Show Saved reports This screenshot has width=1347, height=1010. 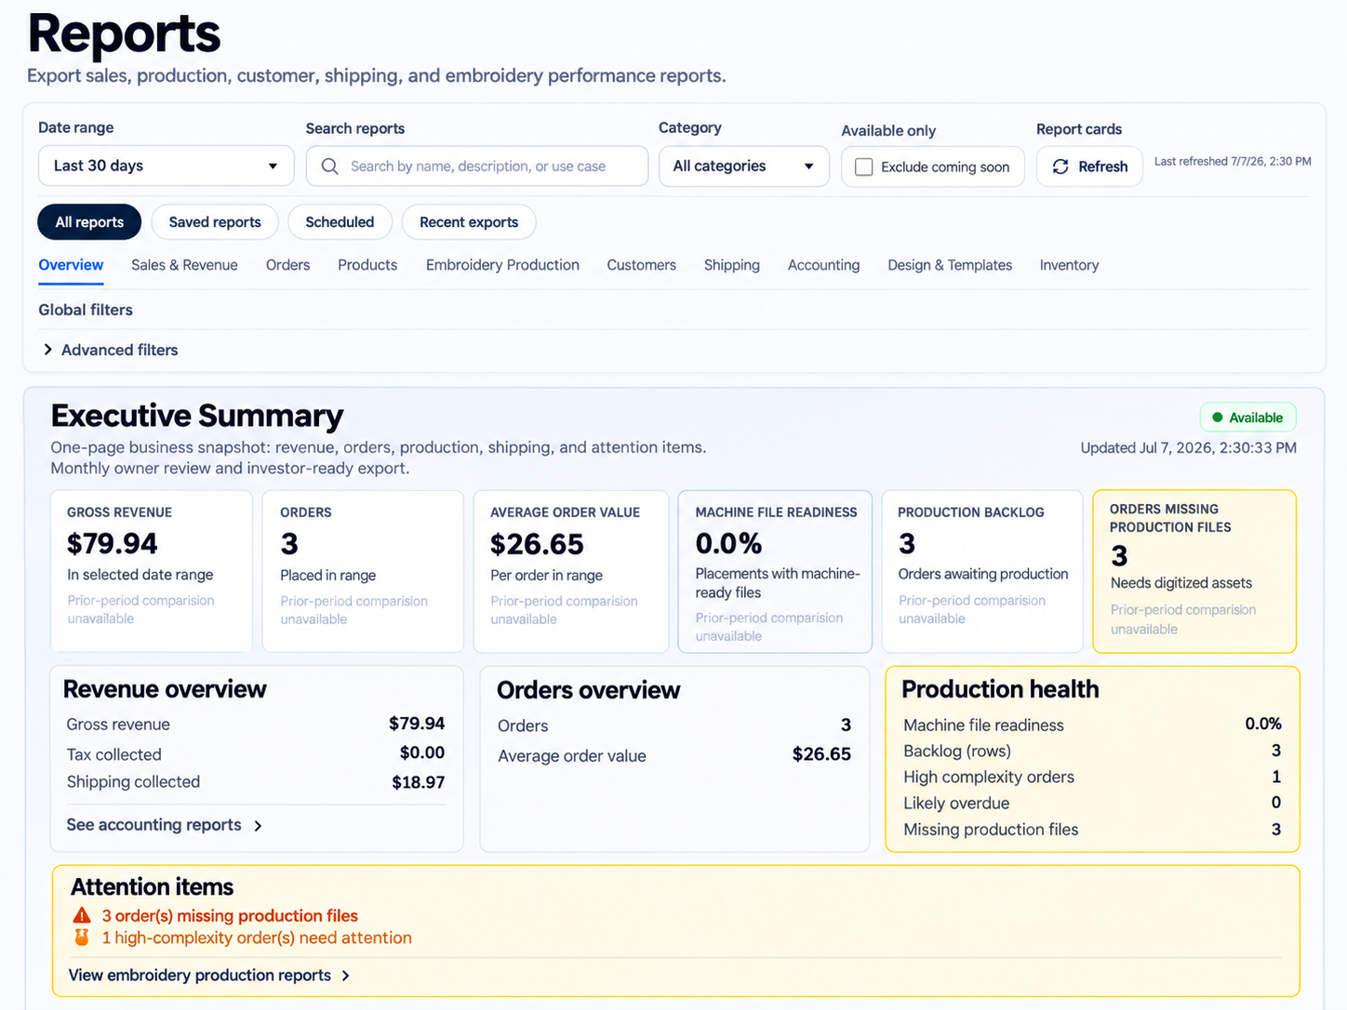[215, 221]
